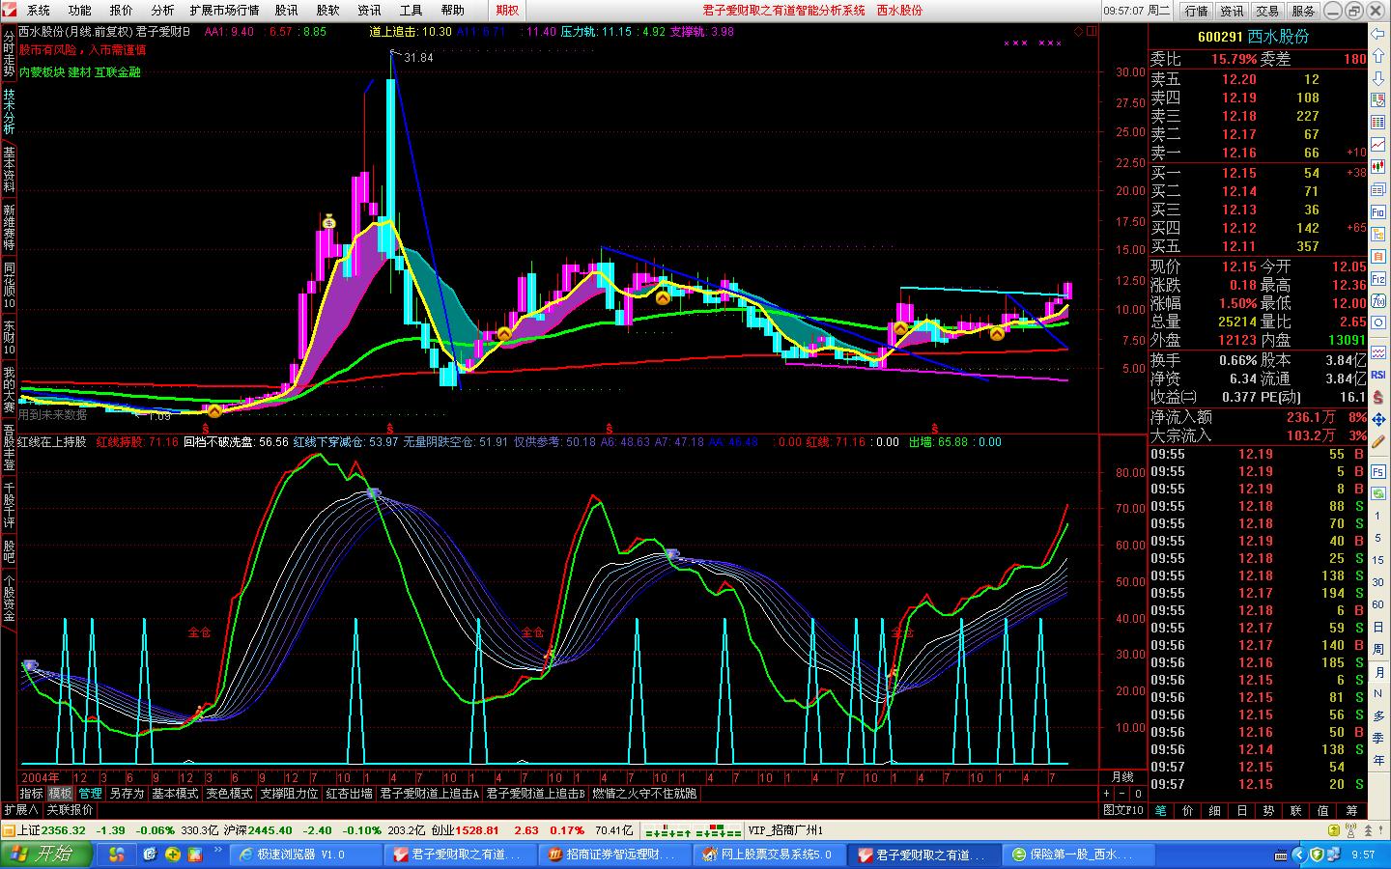Select the 周 weekly period button
The width and height of the screenshot is (1391, 869).
pyautogui.click(x=1377, y=650)
